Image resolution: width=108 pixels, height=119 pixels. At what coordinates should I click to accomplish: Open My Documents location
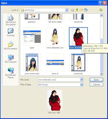[11, 45]
